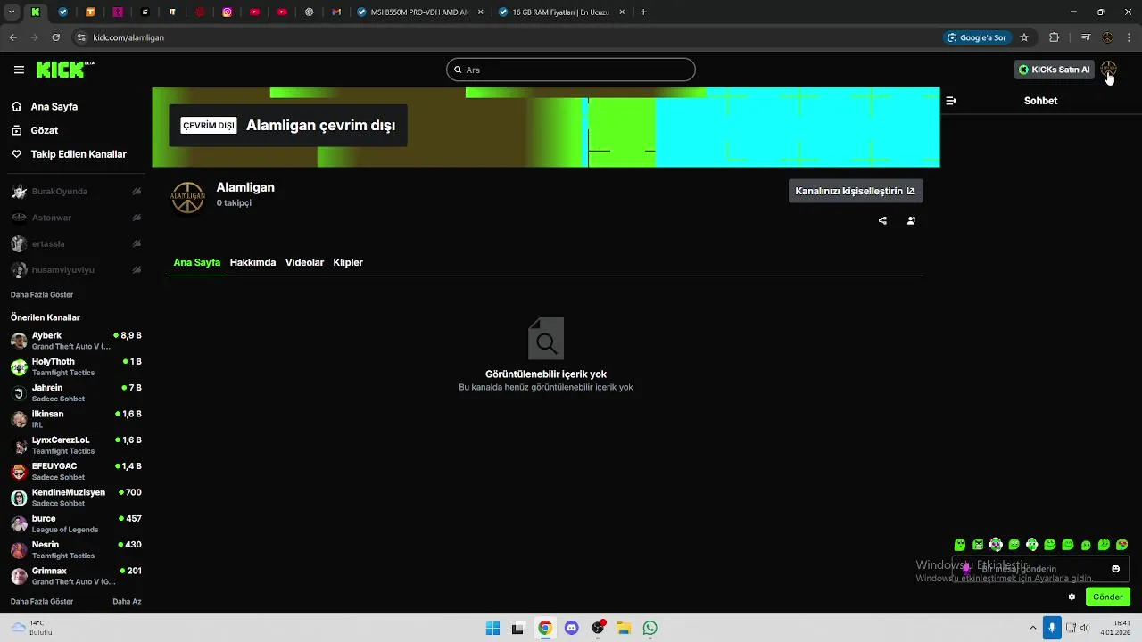The height and width of the screenshot is (642, 1142).
Task: Open the Nesrin recommended channel
Action: [76, 549]
